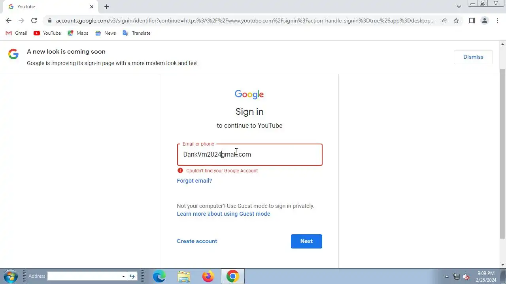Click 'A new look is coming soon' heading

pos(66,52)
